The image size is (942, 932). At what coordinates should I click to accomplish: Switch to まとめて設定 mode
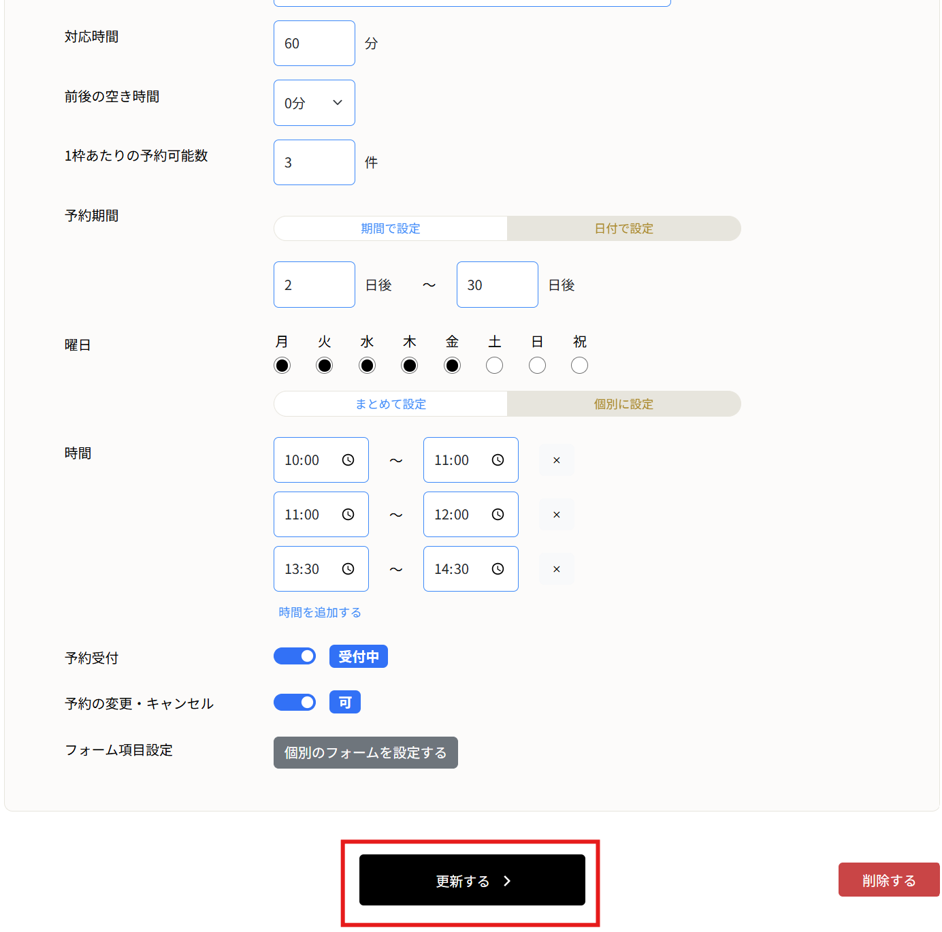390,404
